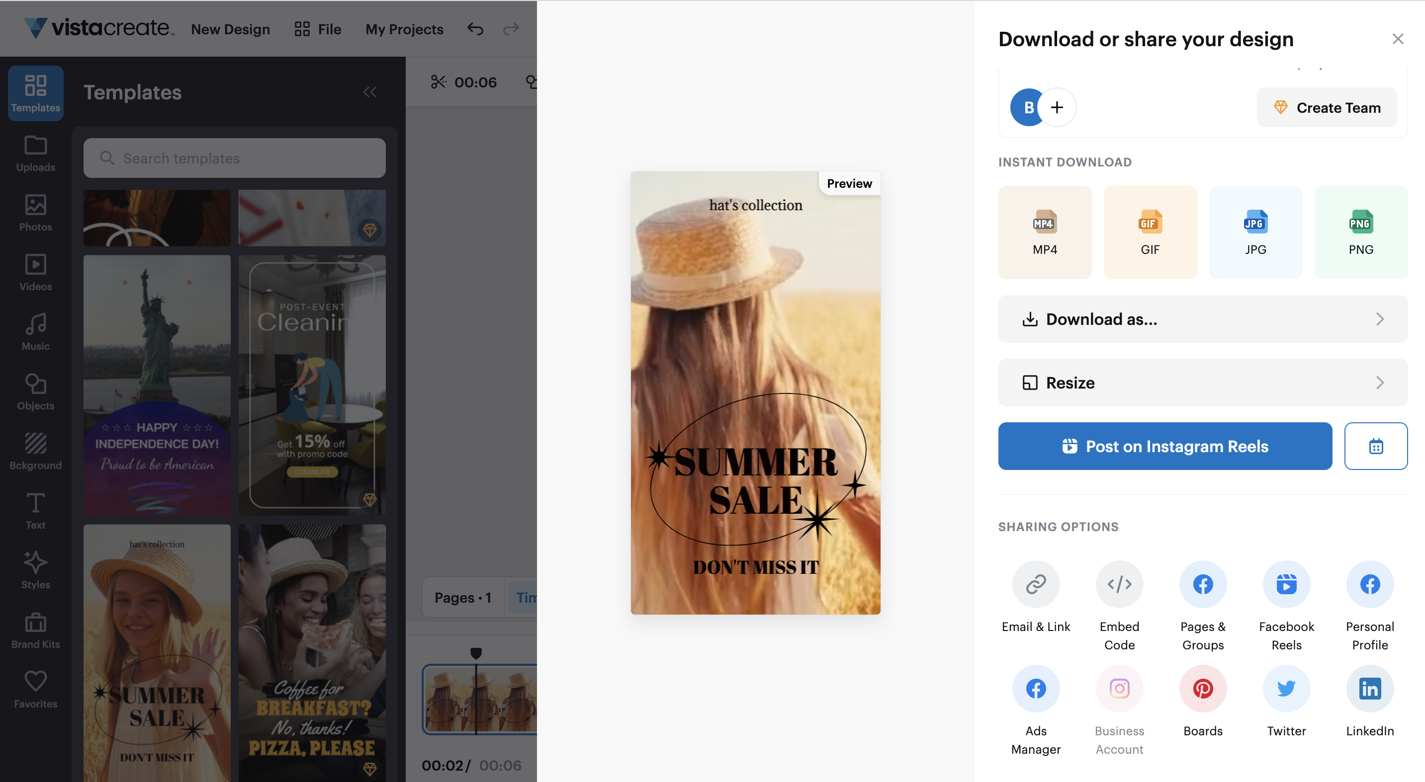Click the design preview image
This screenshot has width=1425, height=782.
coord(755,393)
